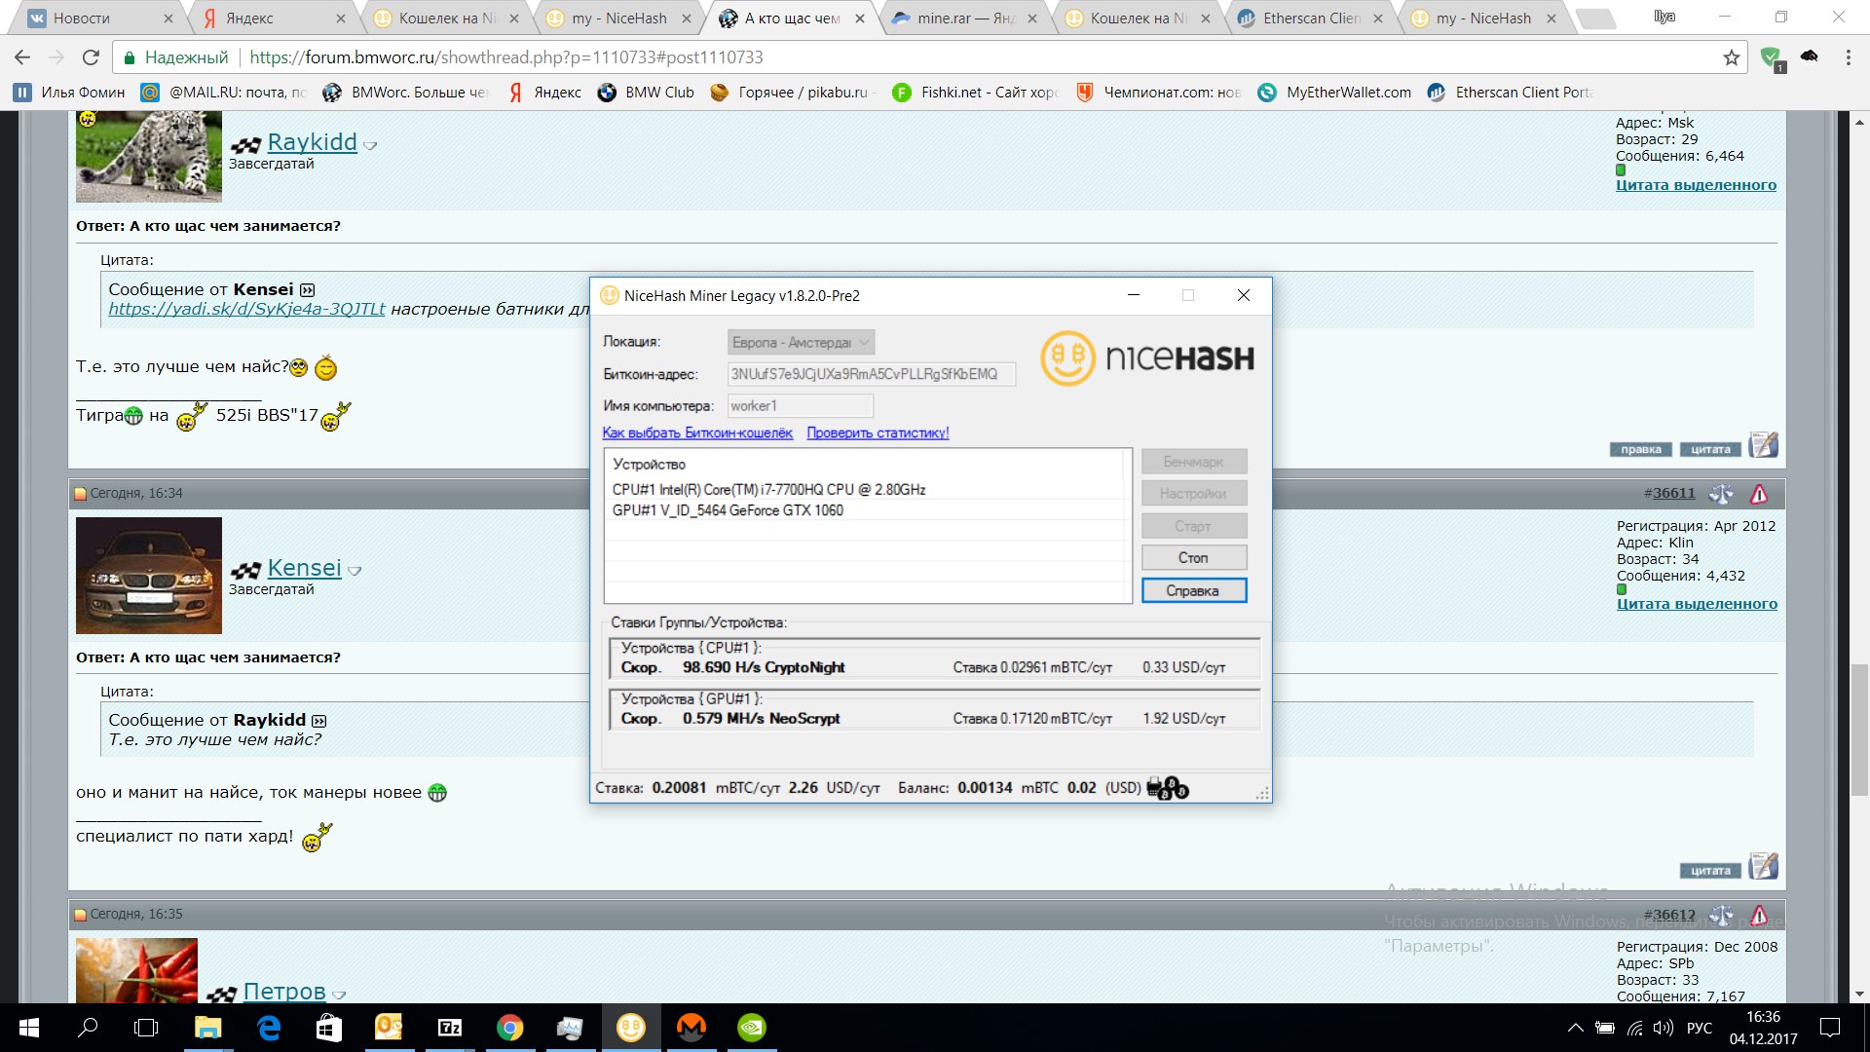Click the Стоп button in NiceHash
Image resolution: width=1870 pixels, height=1052 pixels.
[1194, 558]
